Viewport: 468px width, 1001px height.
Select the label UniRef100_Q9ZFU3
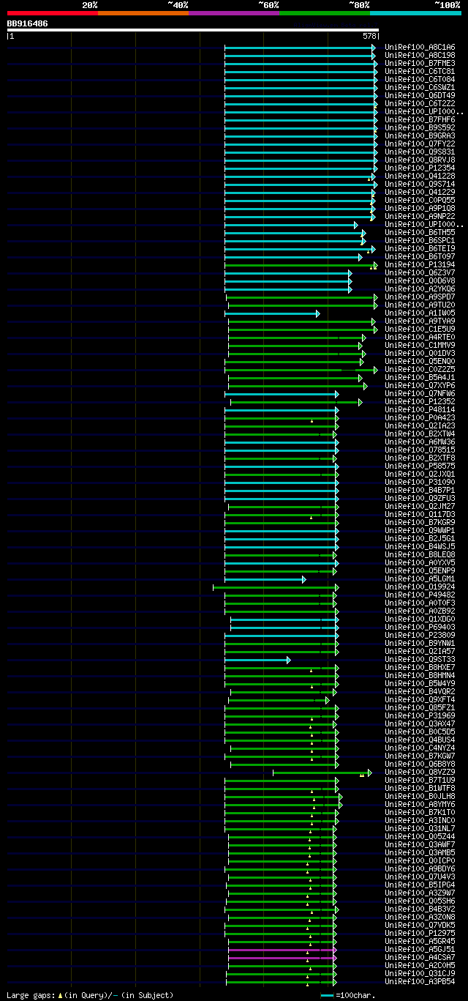click(x=420, y=498)
